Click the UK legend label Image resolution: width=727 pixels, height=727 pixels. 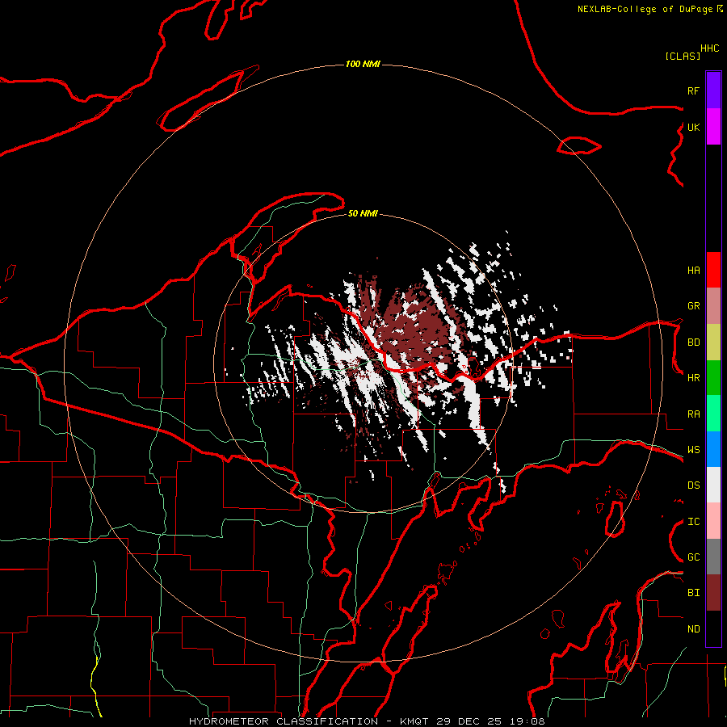(x=693, y=127)
